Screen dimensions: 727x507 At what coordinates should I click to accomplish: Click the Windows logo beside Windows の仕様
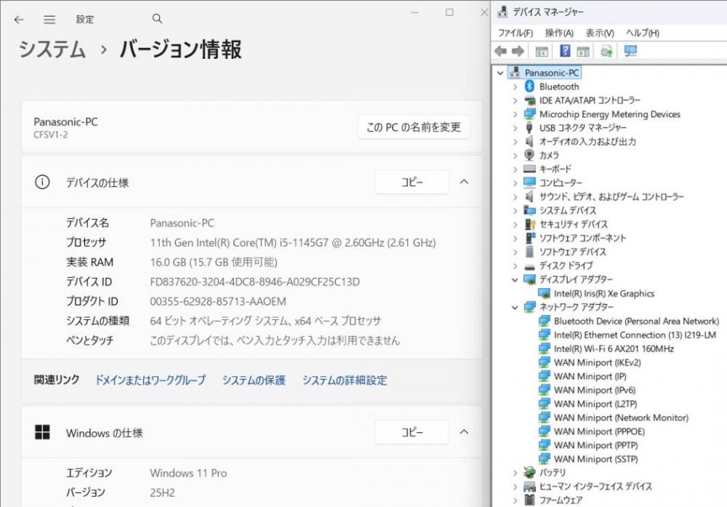pyautogui.click(x=42, y=432)
